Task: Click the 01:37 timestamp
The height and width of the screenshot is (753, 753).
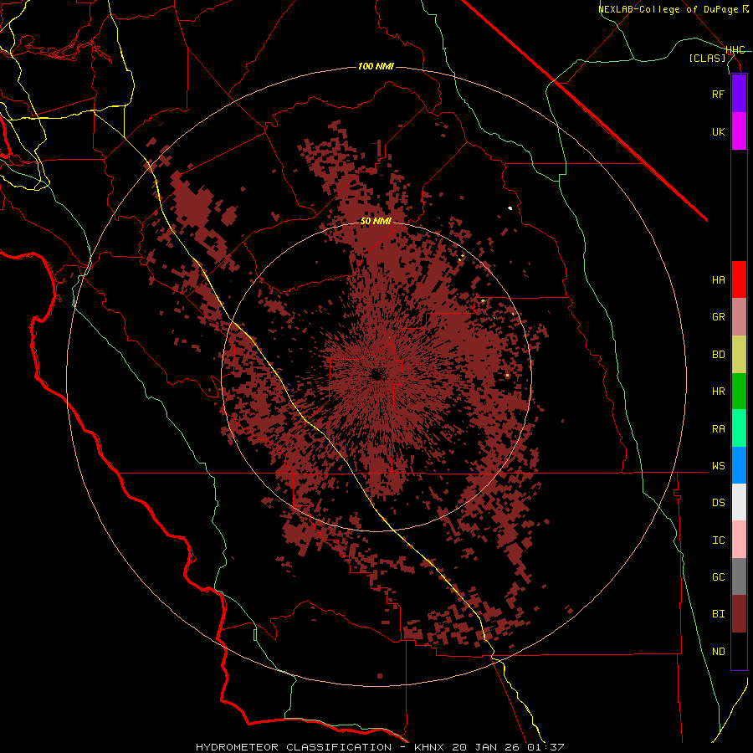Action: (546, 747)
